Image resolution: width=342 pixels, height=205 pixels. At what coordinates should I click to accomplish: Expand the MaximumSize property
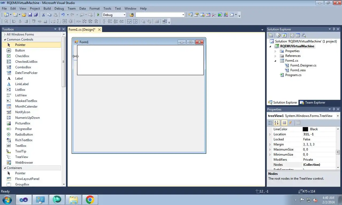pos(270,149)
